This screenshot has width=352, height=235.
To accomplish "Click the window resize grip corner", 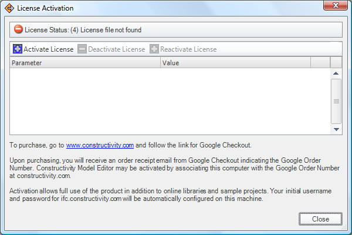I will (344, 227).
